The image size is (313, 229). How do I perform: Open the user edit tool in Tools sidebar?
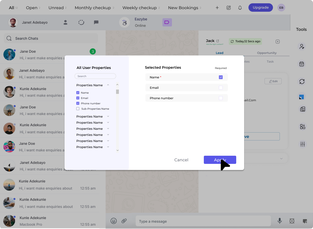click(x=302, y=46)
